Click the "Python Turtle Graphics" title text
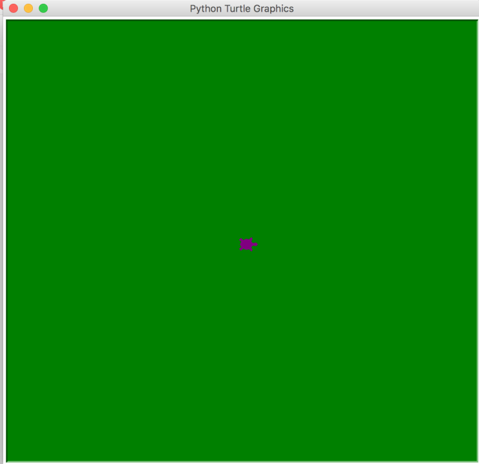This screenshot has width=479, height=464. click(x=241, y=8)
